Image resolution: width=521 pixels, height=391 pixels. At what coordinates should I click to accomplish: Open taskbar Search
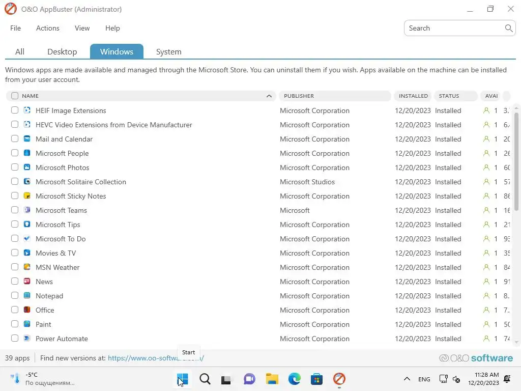(x=205, y=379)
